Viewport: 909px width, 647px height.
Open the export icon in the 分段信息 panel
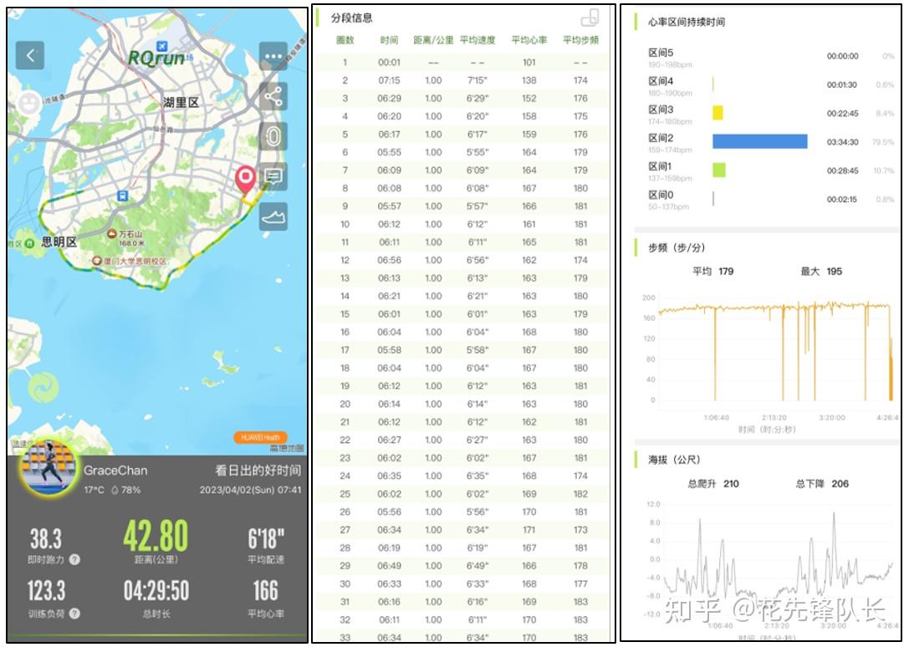[x=590, y=18]
